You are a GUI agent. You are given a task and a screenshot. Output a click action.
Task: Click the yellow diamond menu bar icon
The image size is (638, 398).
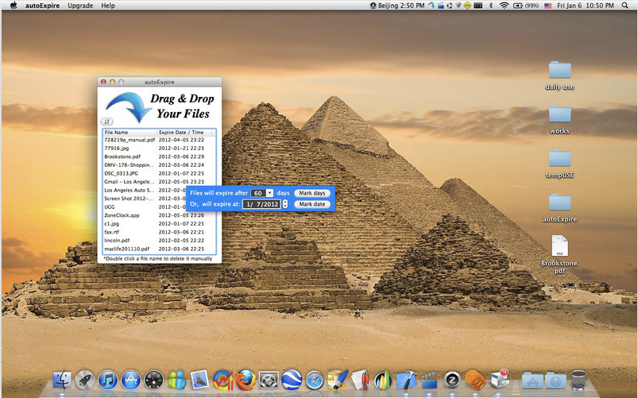(467, 6)
